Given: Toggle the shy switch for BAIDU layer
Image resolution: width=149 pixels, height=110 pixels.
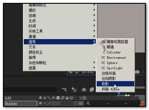Looking at the screenshot, I should point(40,103).
